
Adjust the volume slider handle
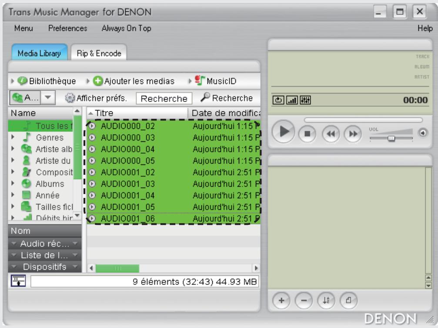pyautogui.click(x=391, y=138)
